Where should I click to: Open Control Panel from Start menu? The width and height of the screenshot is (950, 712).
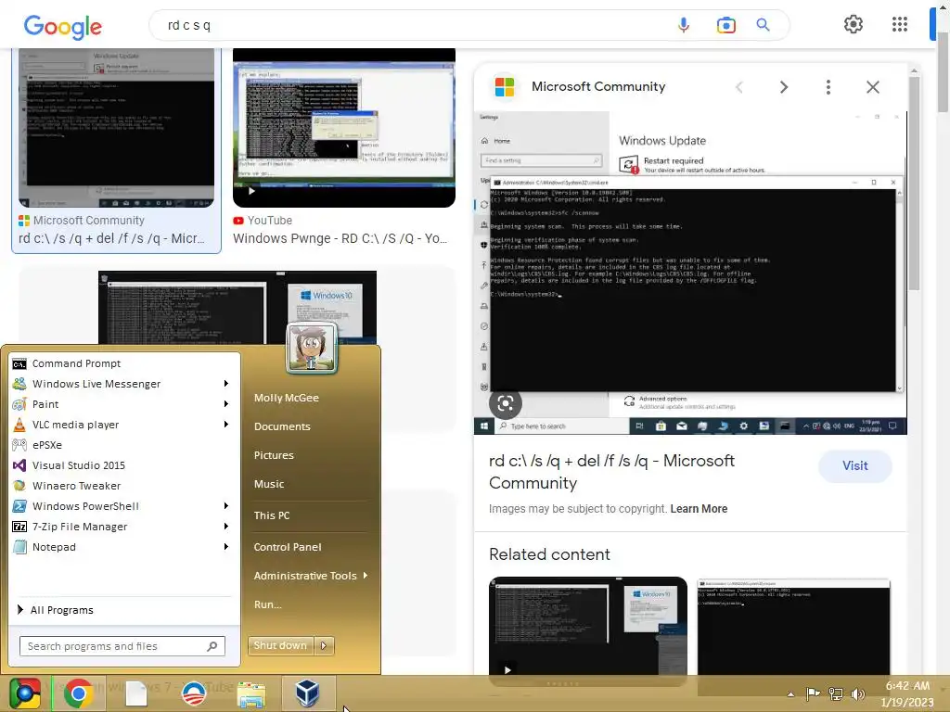(288, 547)
